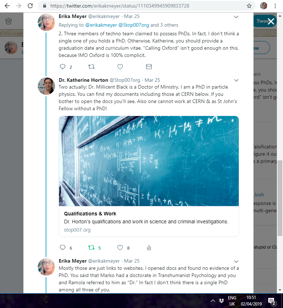Send first tweet via direct message icon
This screenshot has height=308, width=283.
click(149, 67)
